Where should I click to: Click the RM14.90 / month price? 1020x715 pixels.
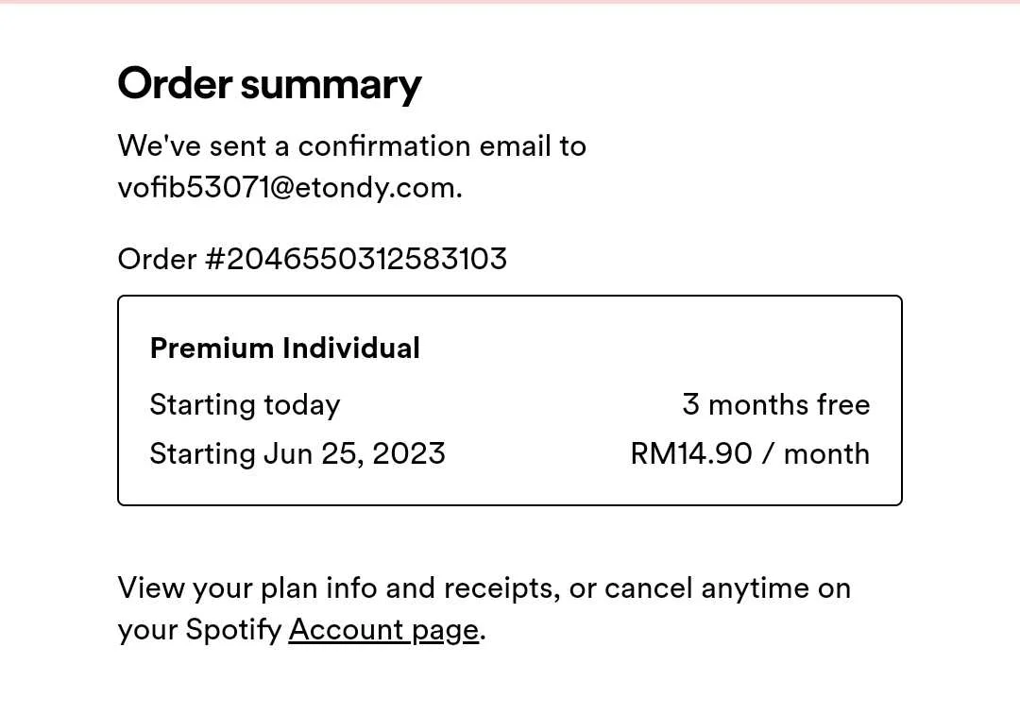click(750, 453)
